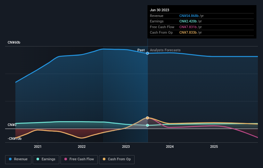Click the CN¥7.831b free cash flow value

click(x=188, y=27)
